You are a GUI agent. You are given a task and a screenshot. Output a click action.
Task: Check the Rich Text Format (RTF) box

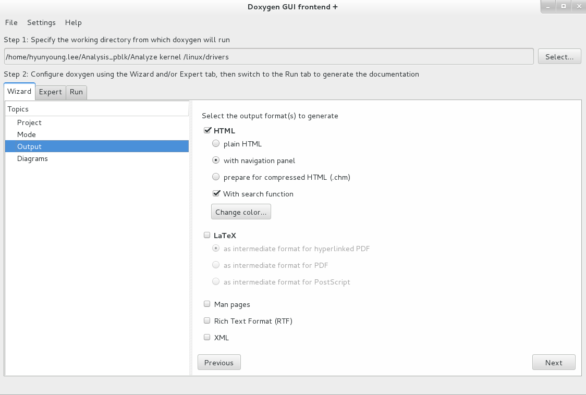(x=207, y=320)
